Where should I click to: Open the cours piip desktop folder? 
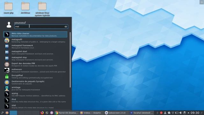pyautogui.click(x=9, y=8)
